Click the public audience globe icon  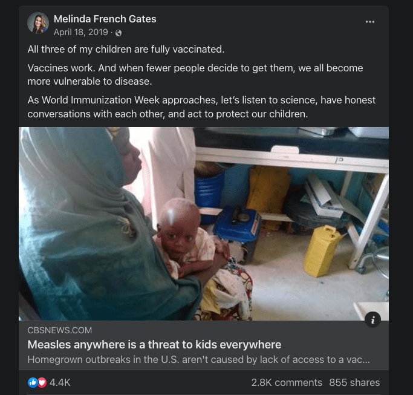(119, 33)
